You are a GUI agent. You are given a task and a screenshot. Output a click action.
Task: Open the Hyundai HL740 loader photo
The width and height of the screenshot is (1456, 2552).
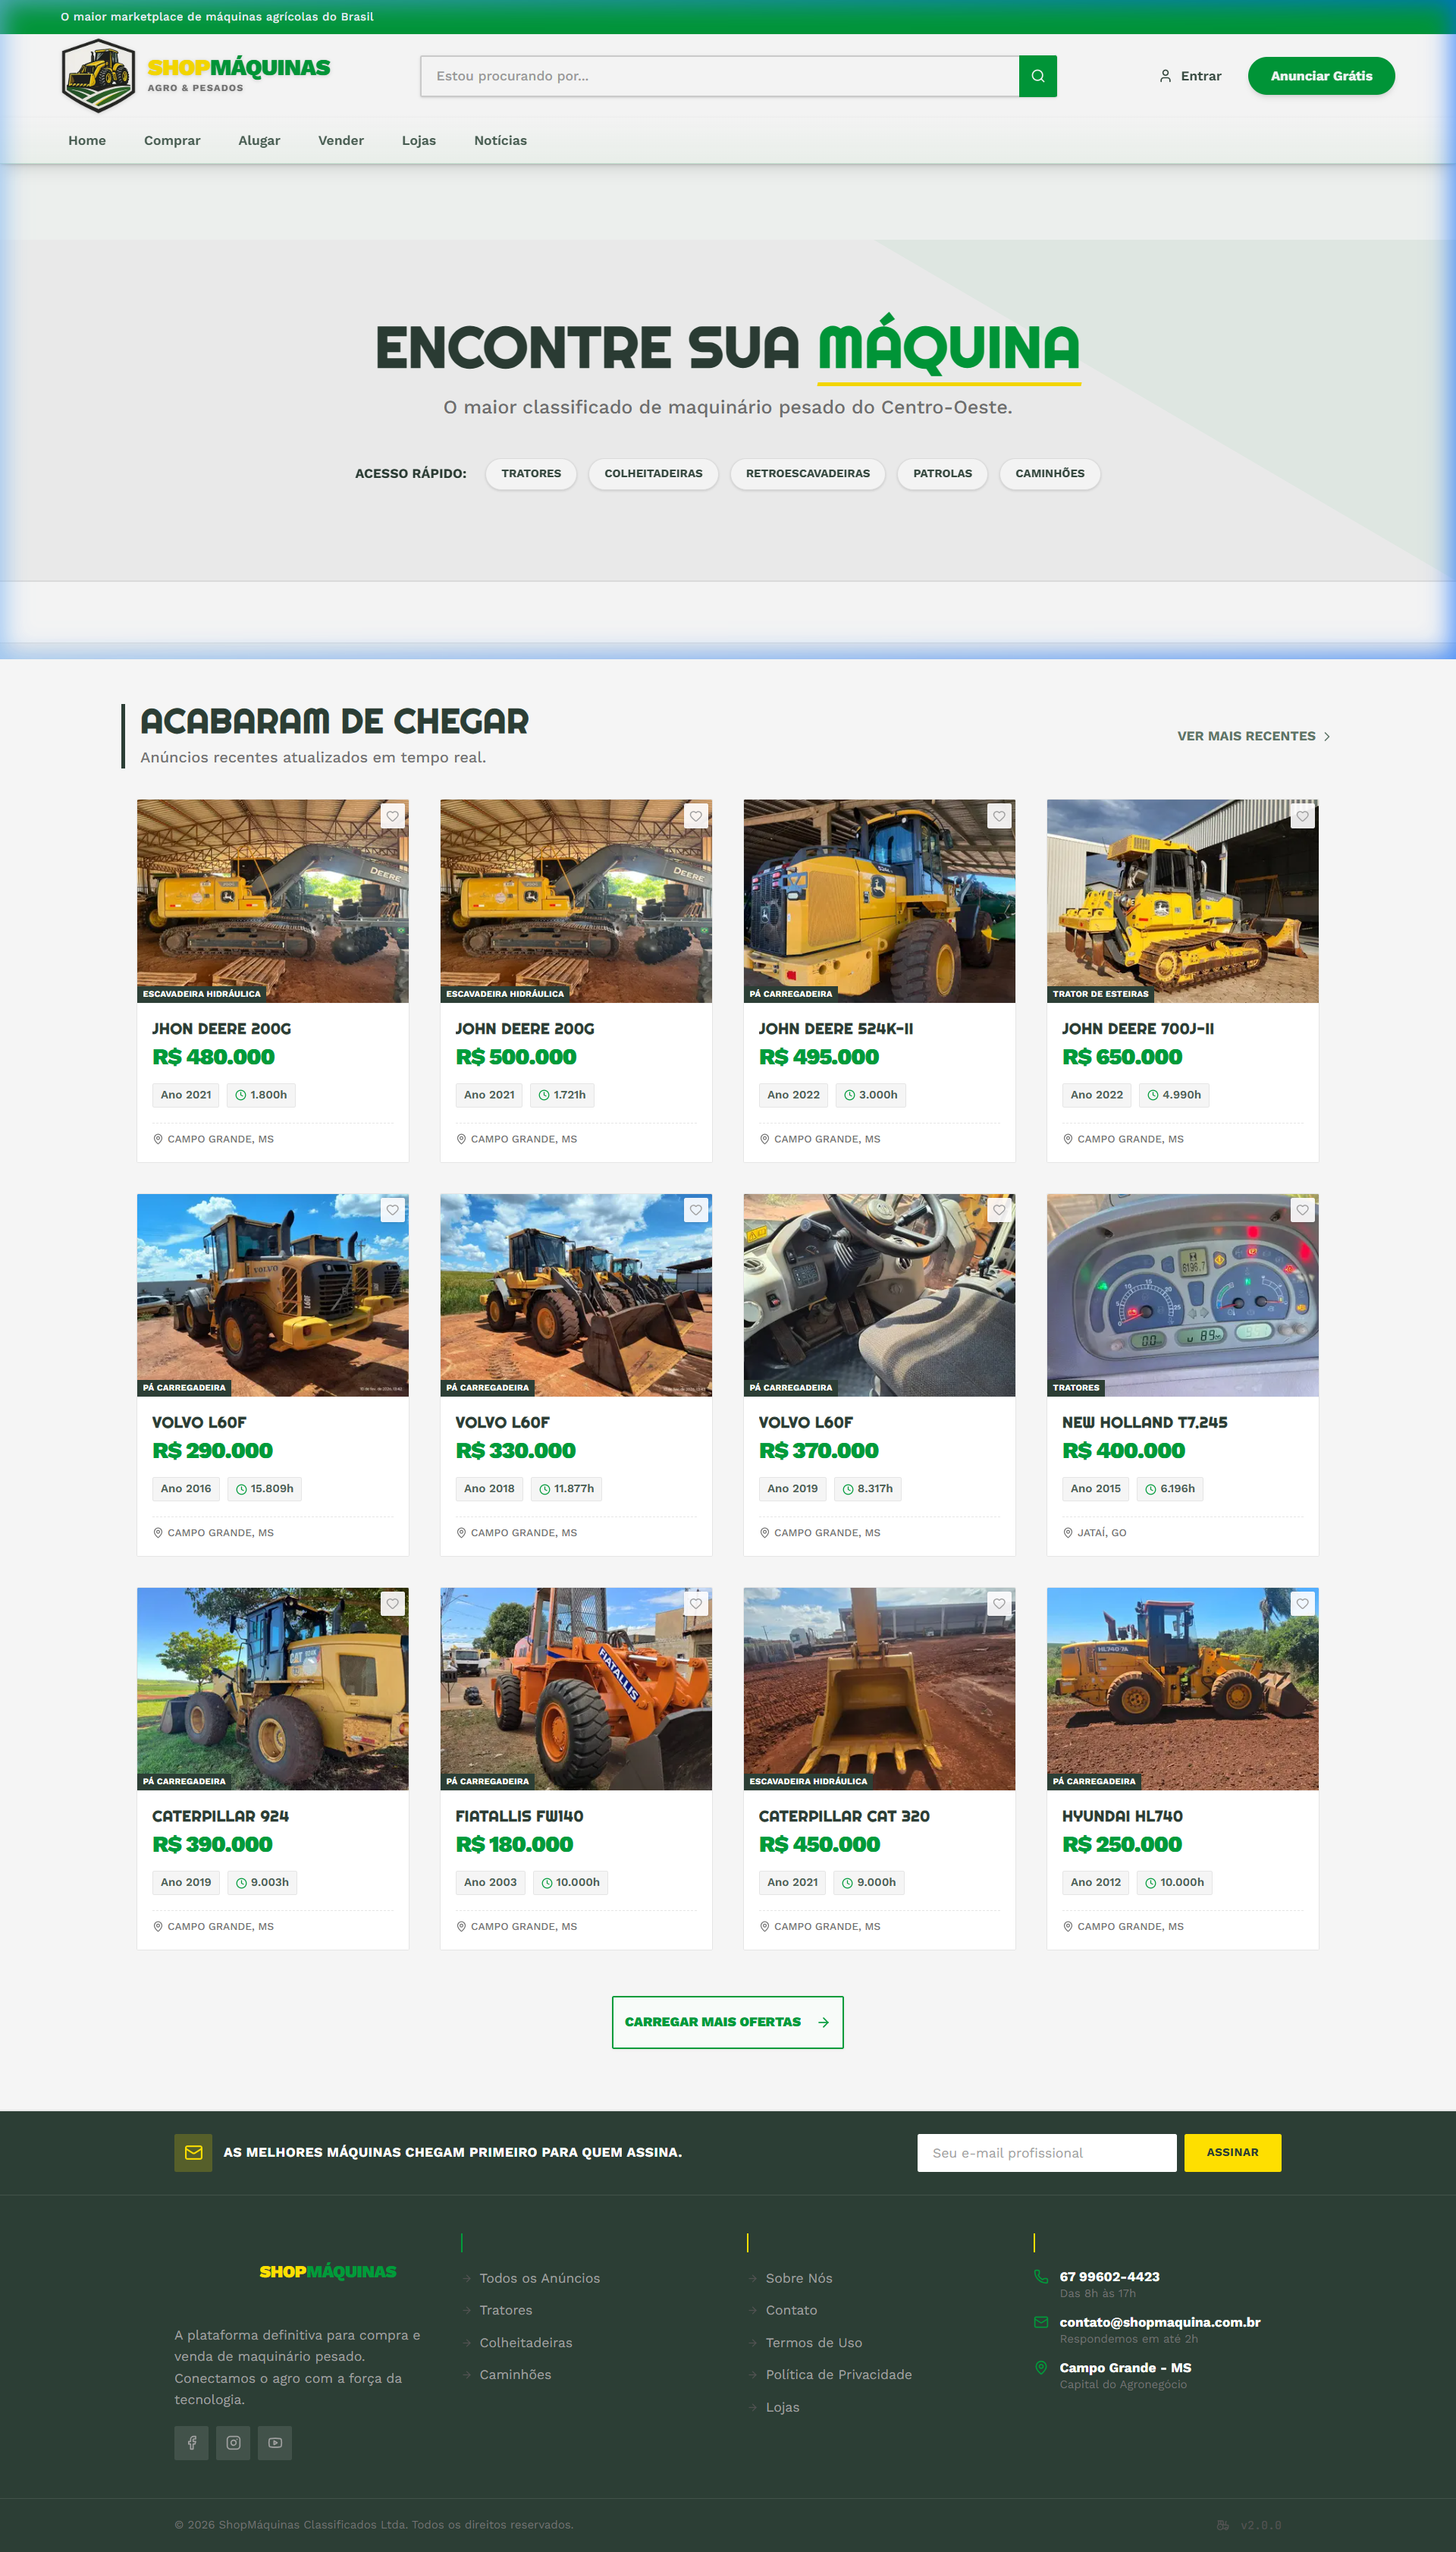coord(1182,1689)
